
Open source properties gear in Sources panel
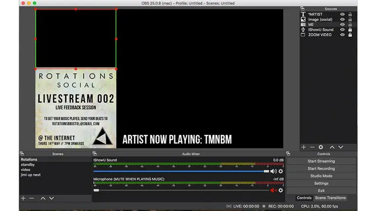[321, 147]
